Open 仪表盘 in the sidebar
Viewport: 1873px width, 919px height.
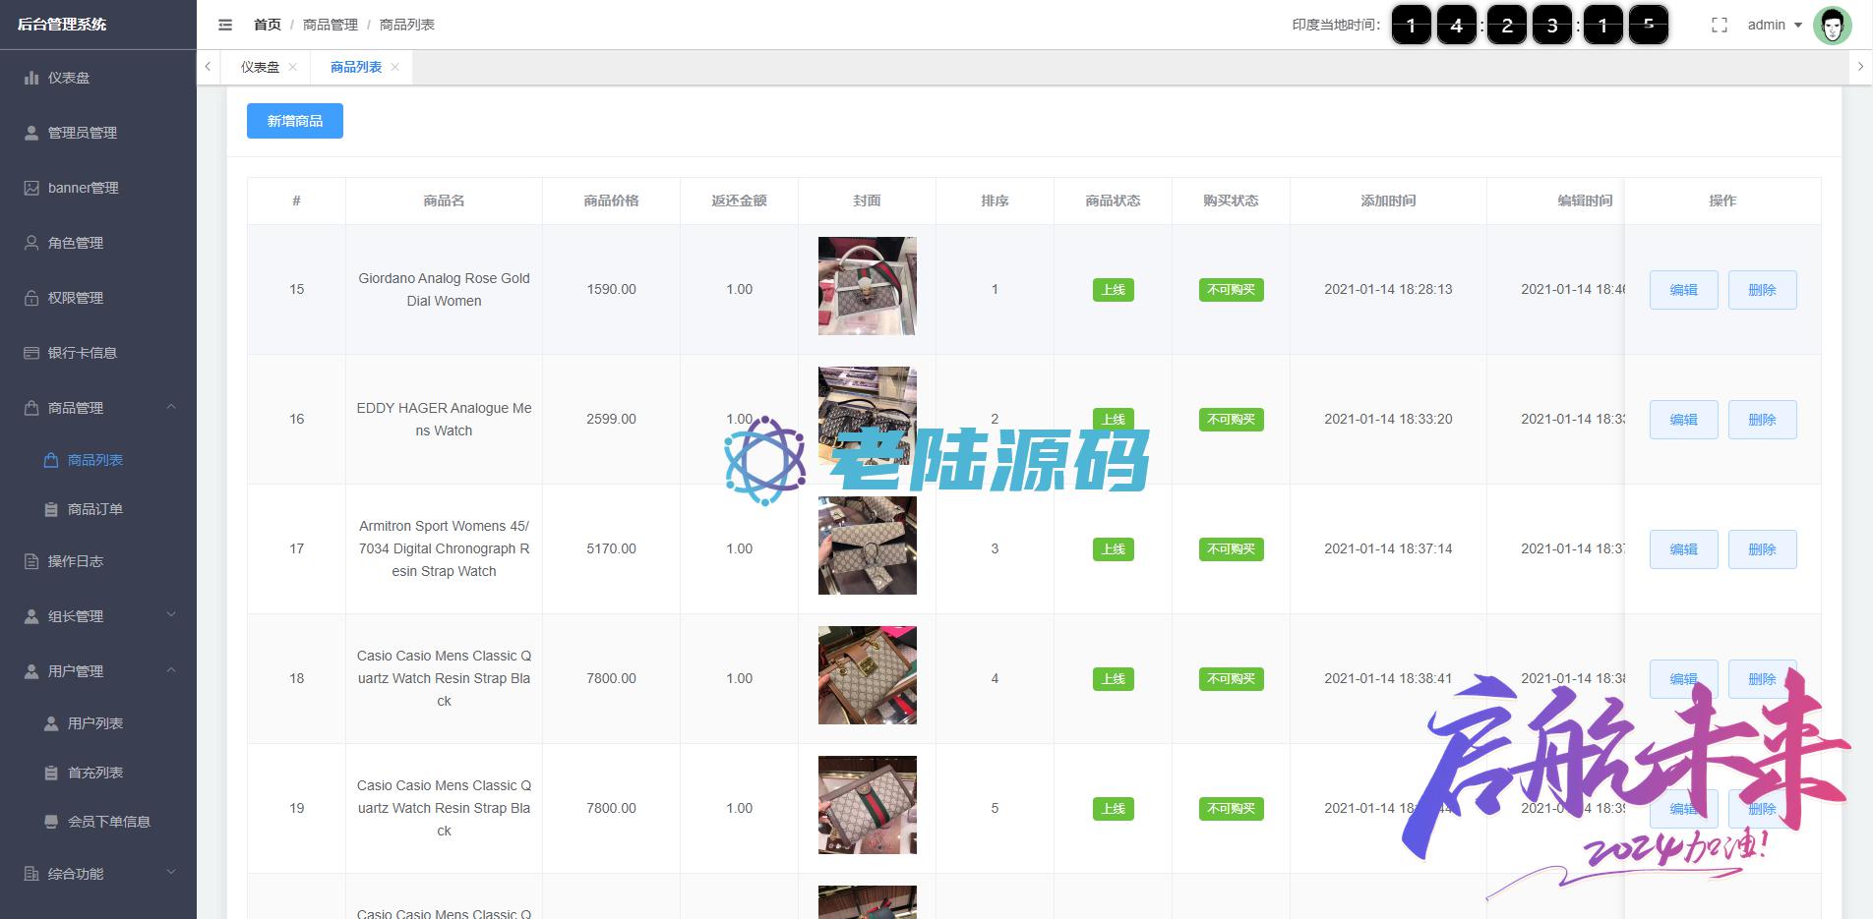98,78
